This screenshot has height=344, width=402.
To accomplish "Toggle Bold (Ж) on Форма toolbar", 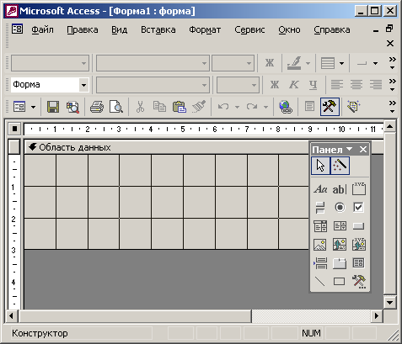I will tap(275, 85).
